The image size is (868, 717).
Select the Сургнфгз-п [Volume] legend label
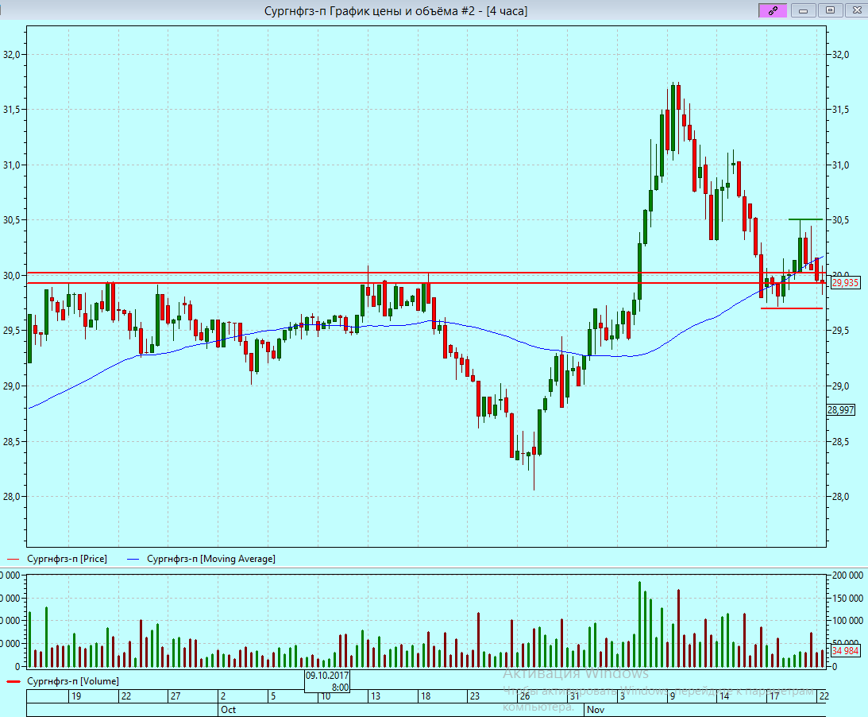click(73, 681)
